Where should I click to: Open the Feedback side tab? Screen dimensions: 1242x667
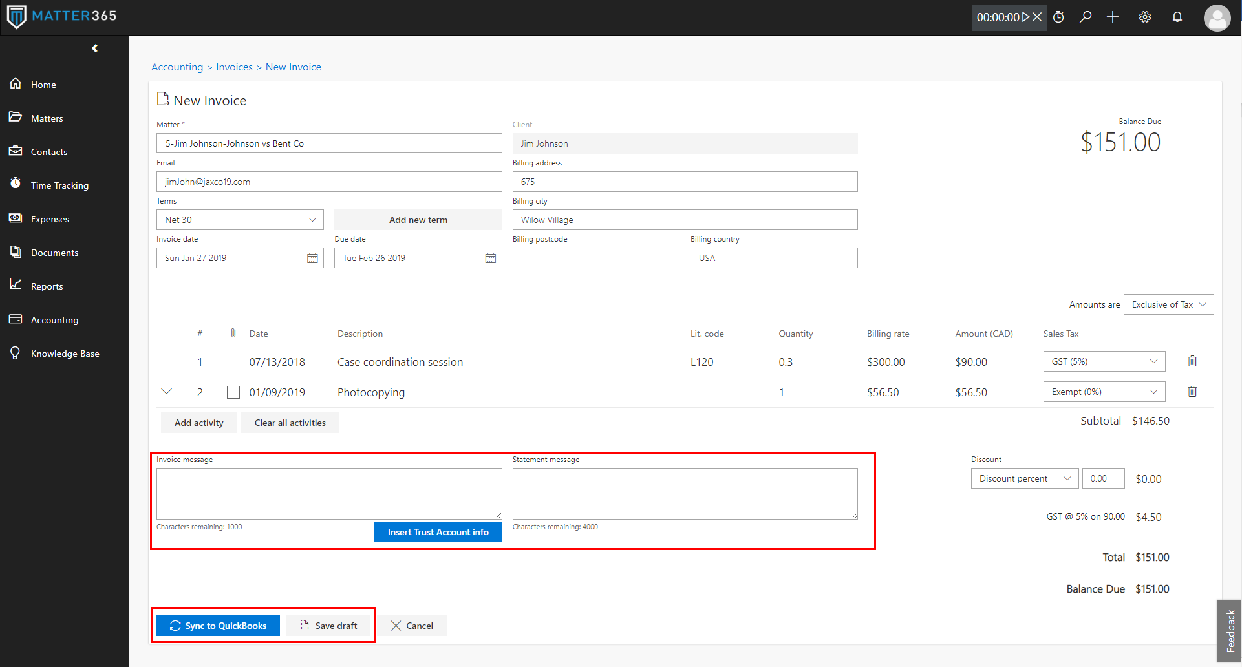[x=1229, y=631]
